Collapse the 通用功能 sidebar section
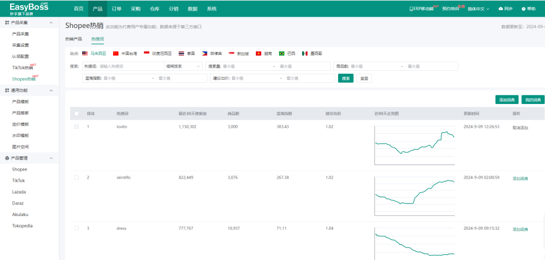The width and height of the screenshot is (545, 260). coord(51,90)
